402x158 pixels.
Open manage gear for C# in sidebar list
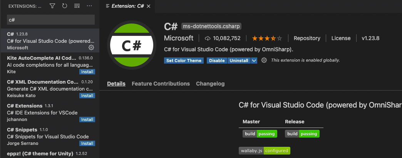[x=91, y=47]
